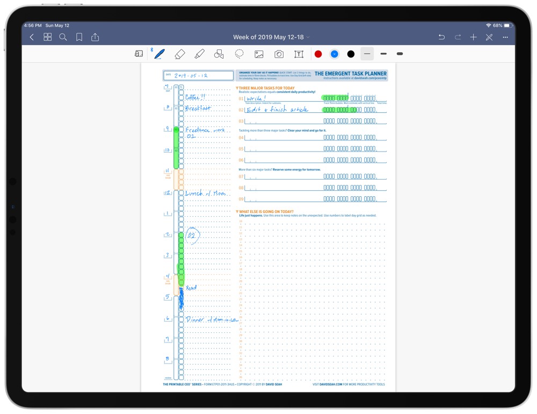
Task: Go back using the left chevron
Action: [32, 37]
